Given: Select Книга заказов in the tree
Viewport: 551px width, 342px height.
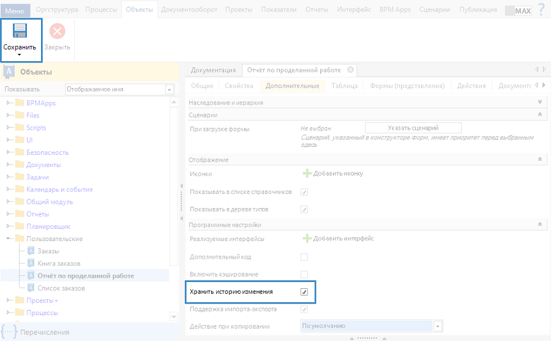Looking at the screenshot, I should click(59, 263).
